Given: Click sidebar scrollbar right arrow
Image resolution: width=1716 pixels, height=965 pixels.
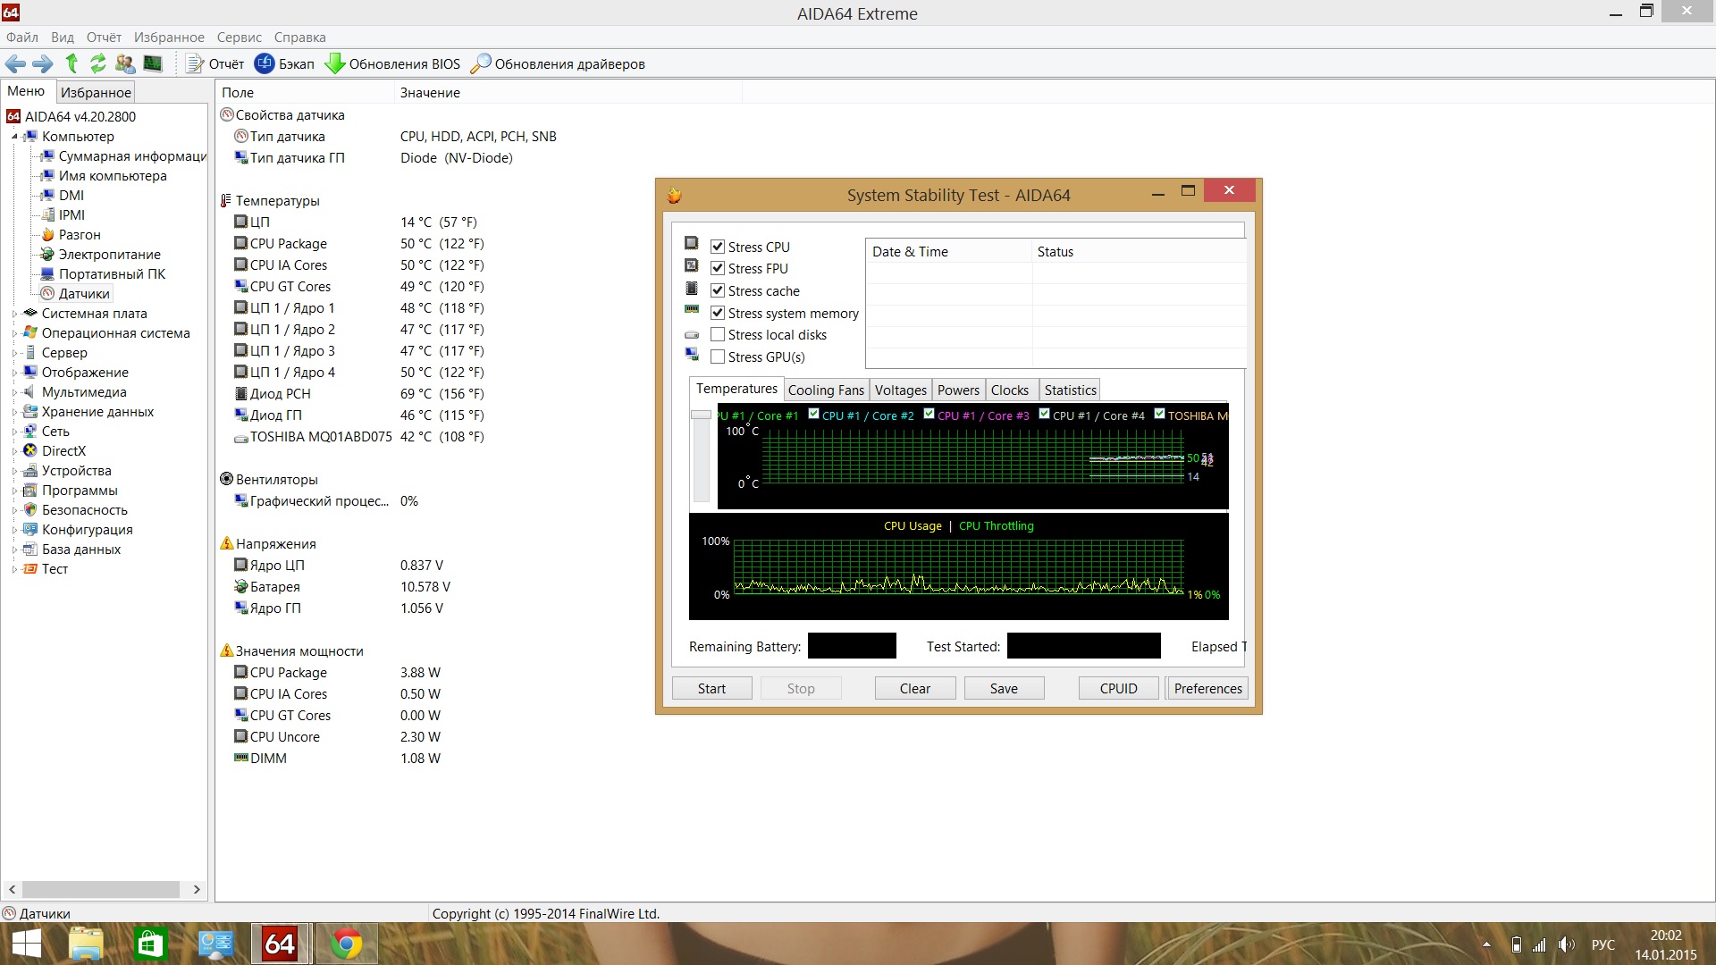Looking at the screenshot, I should (x=197, y=890).
